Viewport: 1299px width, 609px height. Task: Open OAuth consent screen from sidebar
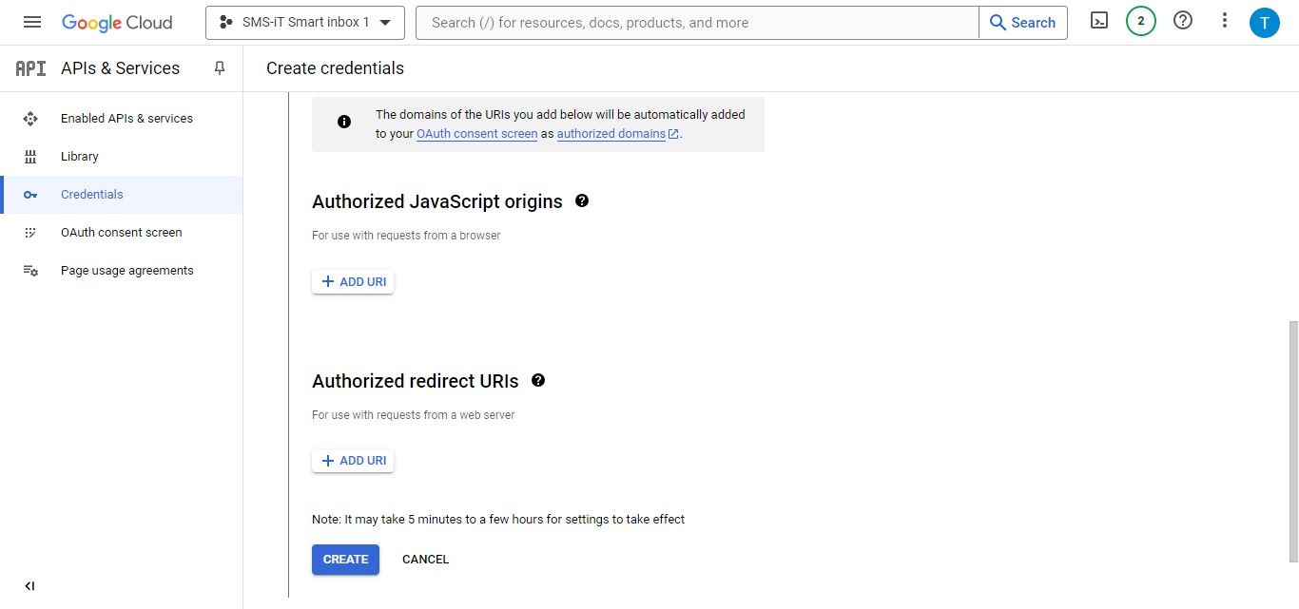coord(121,232)
